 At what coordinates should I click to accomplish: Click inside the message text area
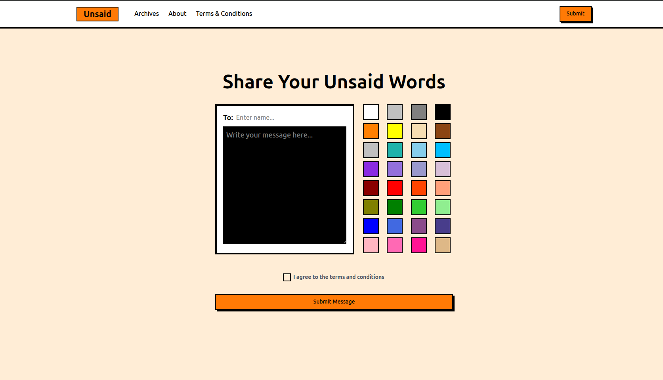point(285,185)
